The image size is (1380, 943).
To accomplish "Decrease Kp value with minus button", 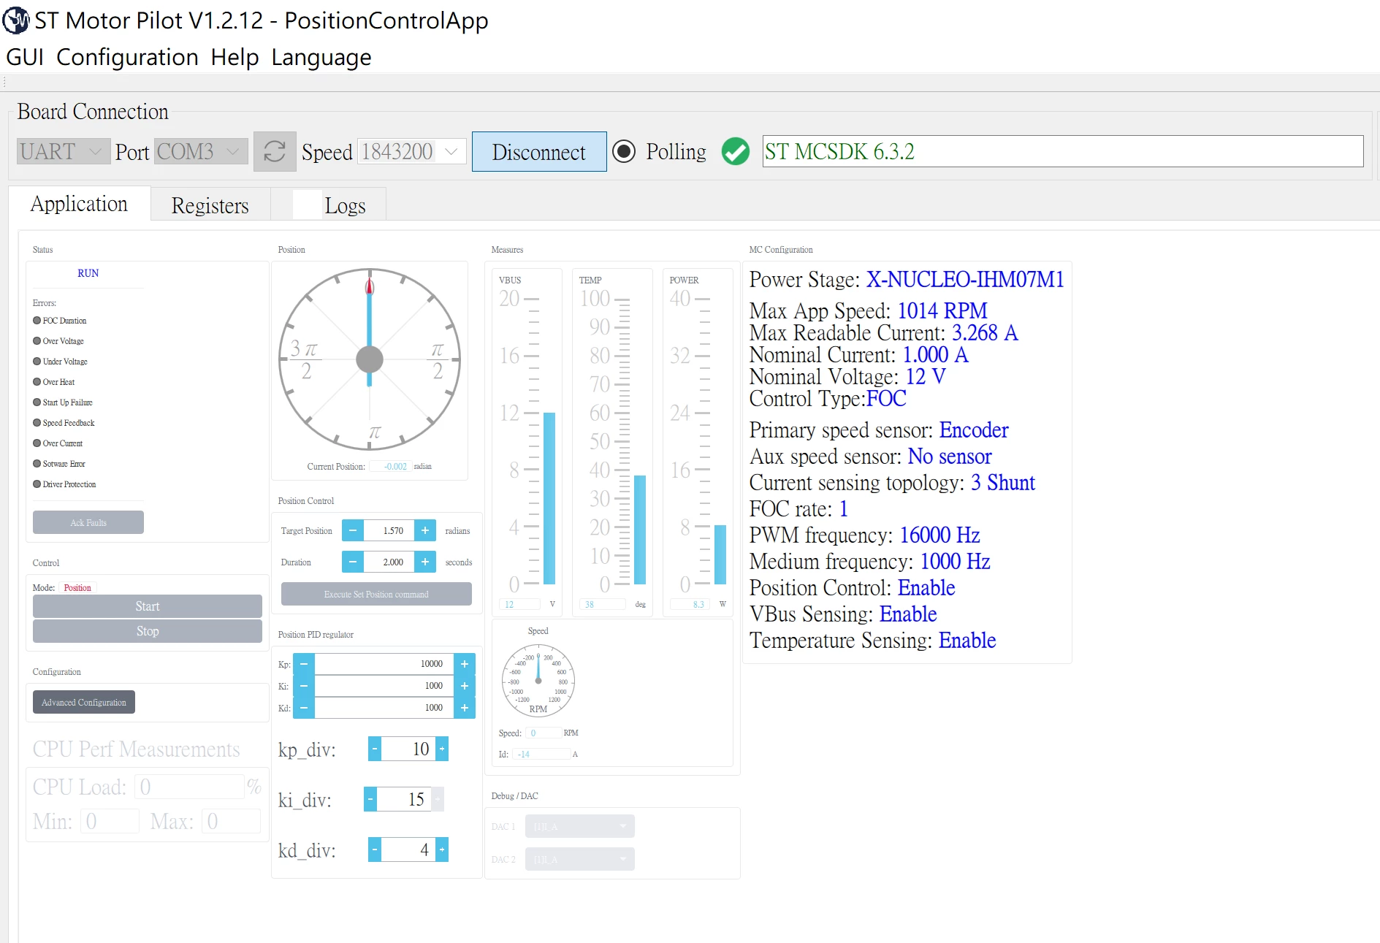I will (304, 664).
